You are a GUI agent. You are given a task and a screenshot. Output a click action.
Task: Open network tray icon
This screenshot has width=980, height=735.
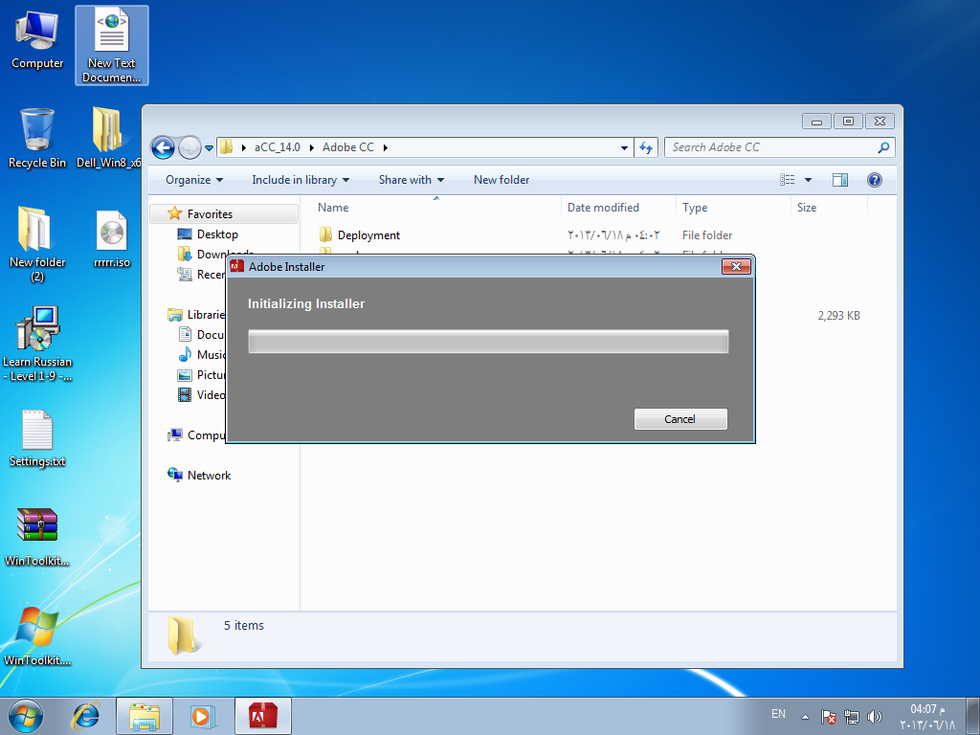point(851,717)
